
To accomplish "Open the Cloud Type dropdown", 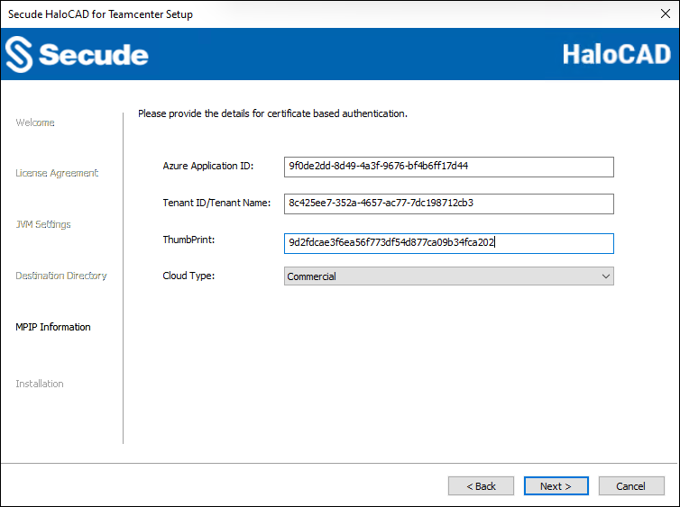I will tap(449, 276).
